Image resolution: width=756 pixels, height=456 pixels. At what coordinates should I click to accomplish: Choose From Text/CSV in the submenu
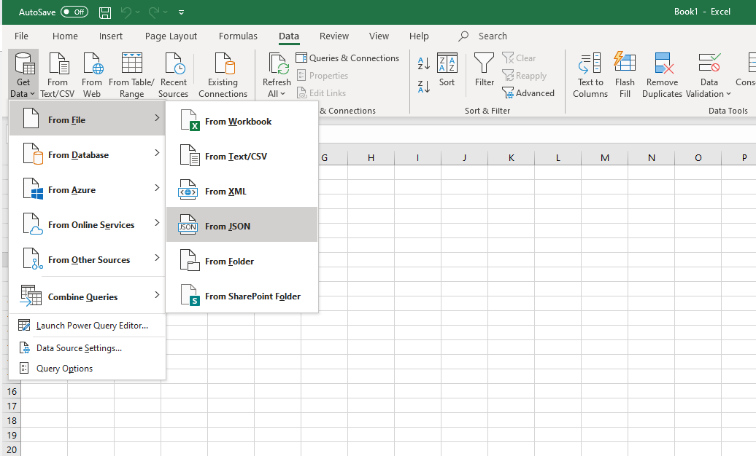click(242, 156)
